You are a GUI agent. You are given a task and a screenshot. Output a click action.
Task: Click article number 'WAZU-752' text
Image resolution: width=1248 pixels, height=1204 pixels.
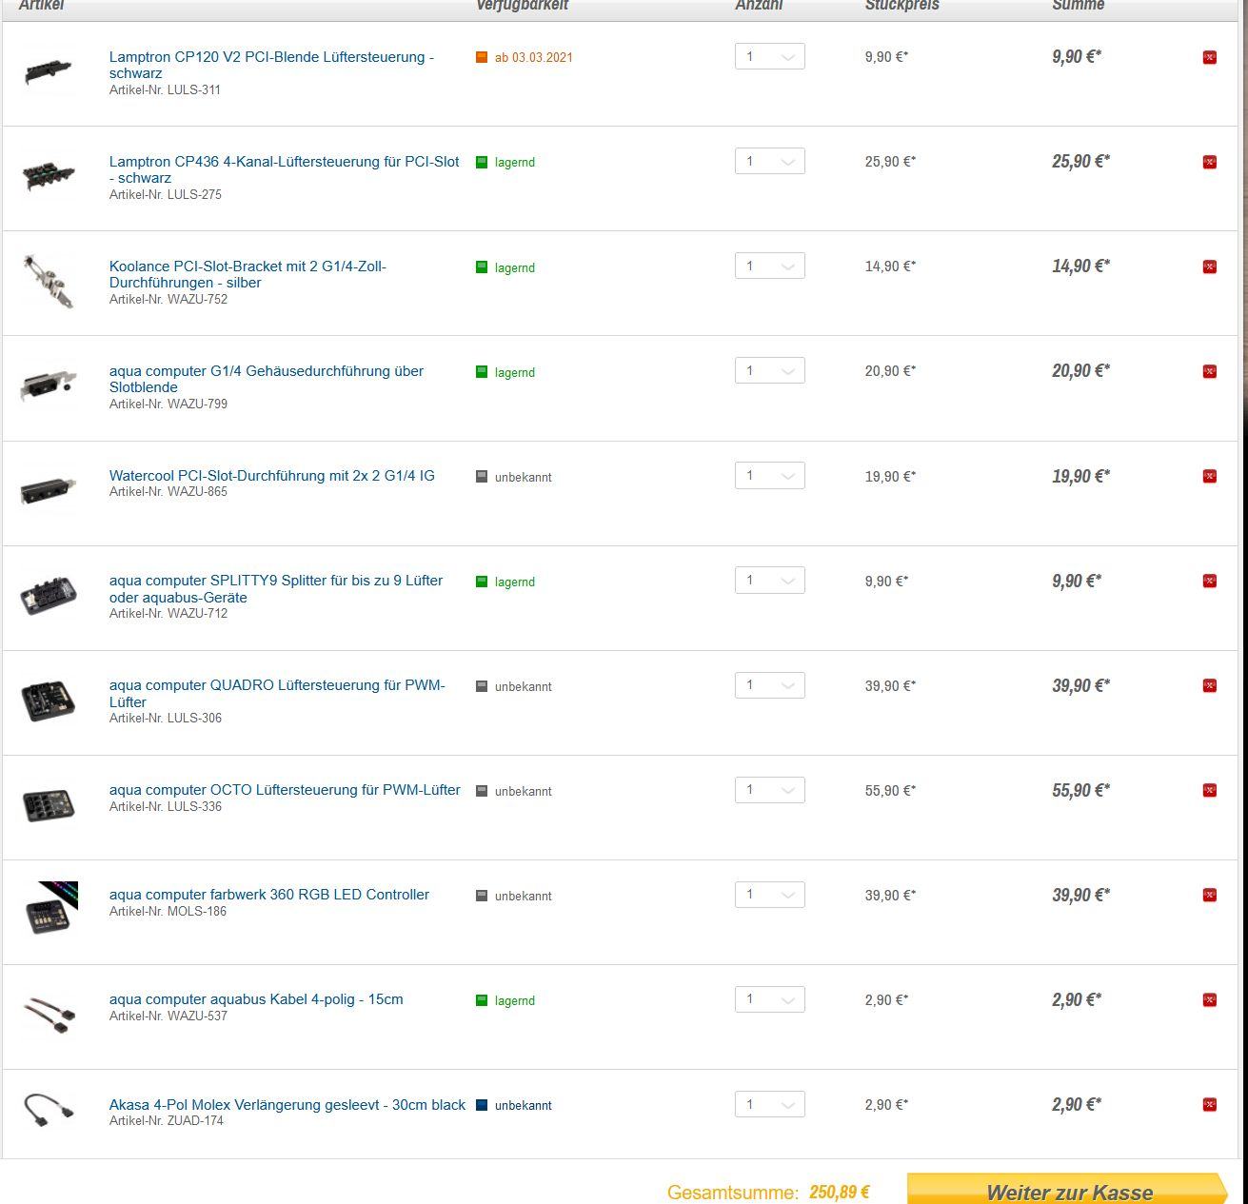click(197, 299)
